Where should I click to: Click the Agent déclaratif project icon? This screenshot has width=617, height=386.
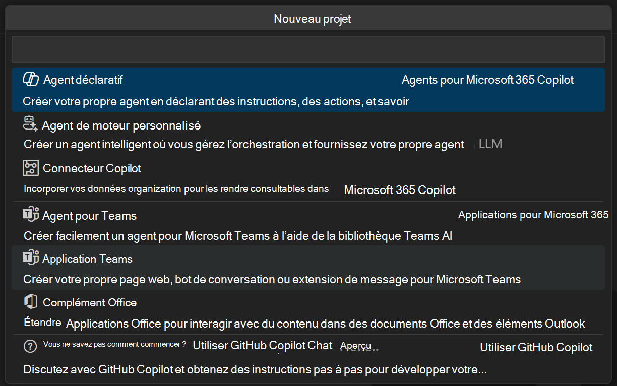click(30, 78)
